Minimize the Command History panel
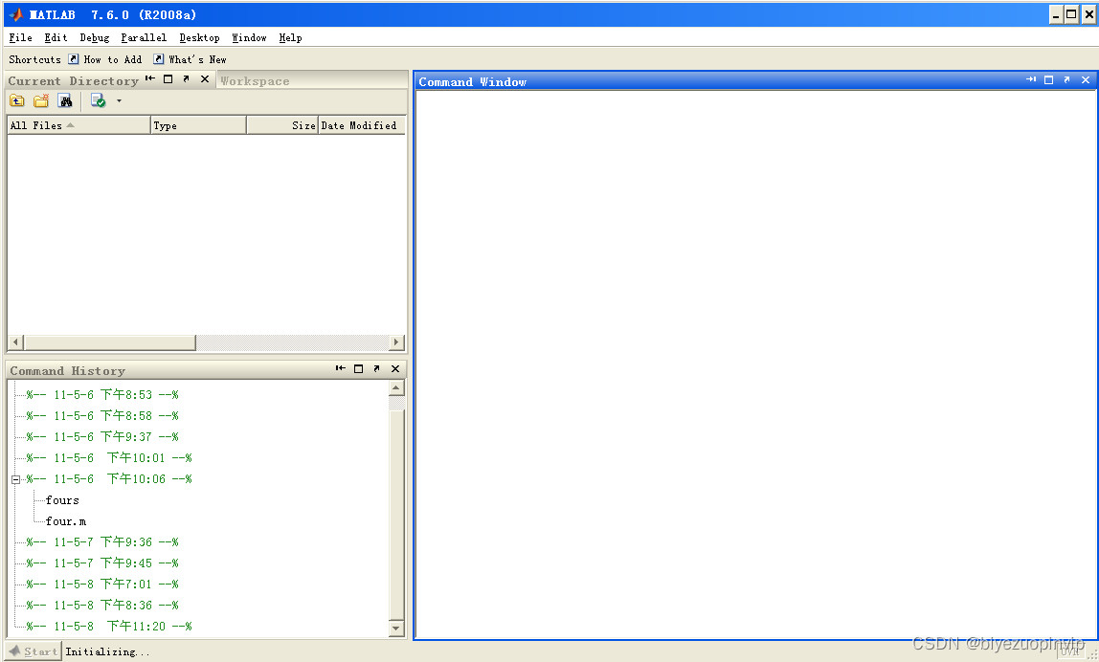 (x=341, y=368)
